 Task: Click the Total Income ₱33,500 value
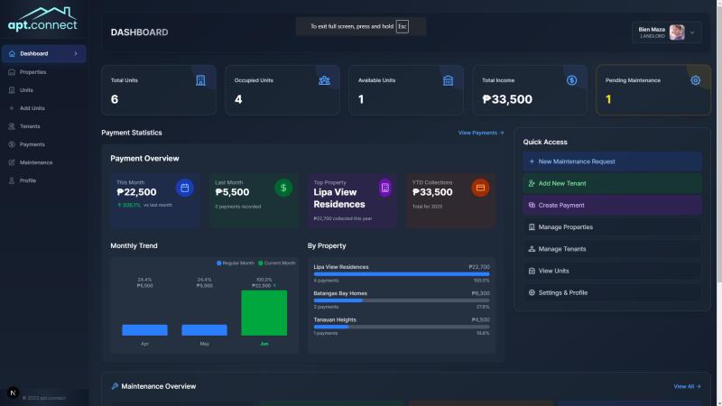pos(507,99)
